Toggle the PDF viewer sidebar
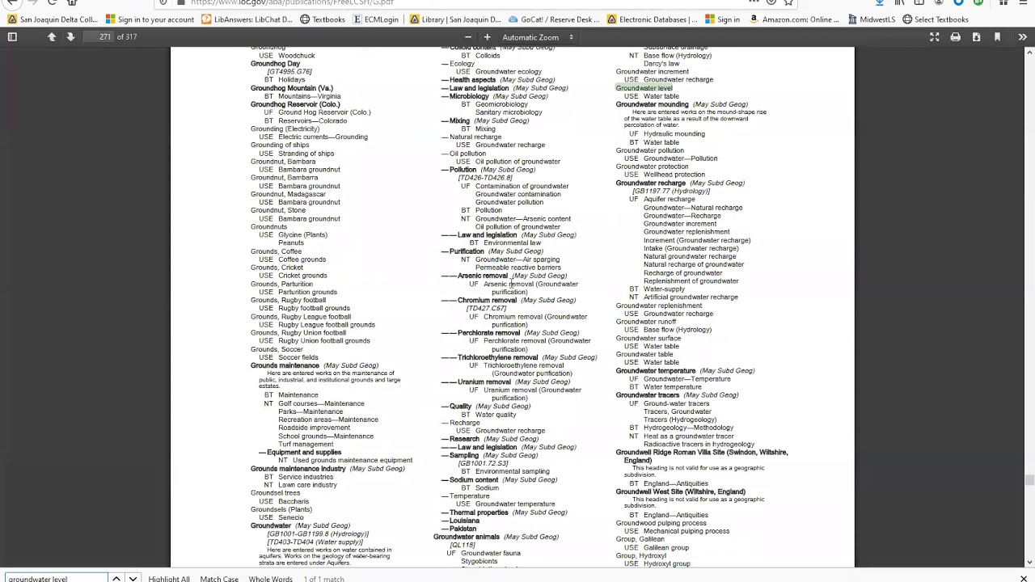Image resolution: width=1035 pixels, height=582 pixels. [x=12, y=37]
